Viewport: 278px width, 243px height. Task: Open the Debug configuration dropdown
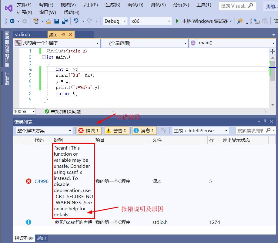[x=115, y=21]
